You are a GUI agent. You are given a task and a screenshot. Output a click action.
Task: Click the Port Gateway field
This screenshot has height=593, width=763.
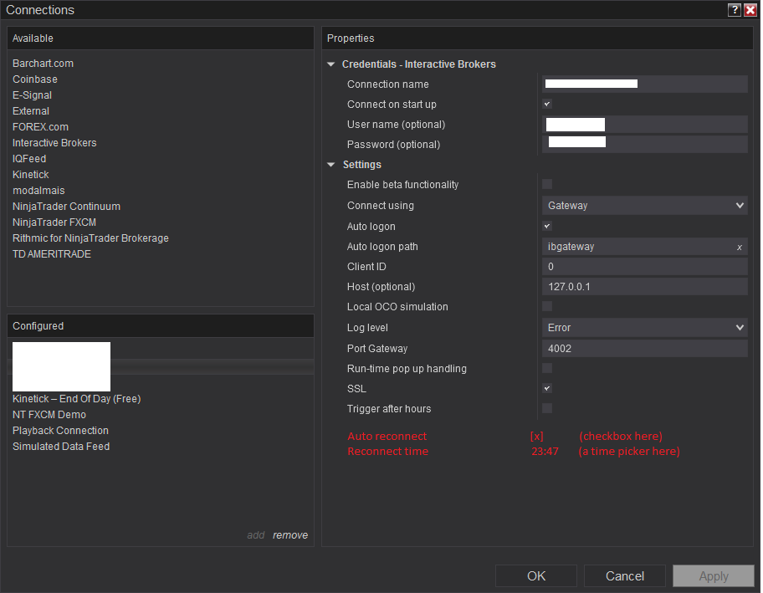point(645,348)
